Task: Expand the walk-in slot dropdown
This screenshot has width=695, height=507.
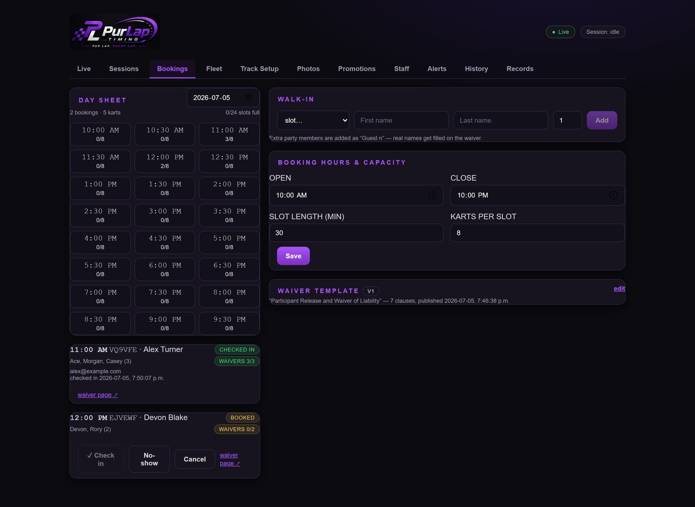Action: 313,120
